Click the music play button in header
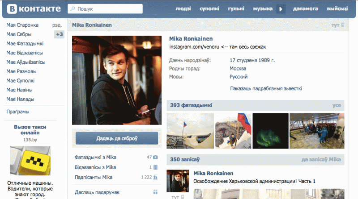The image size is (358, 199). 281,9
